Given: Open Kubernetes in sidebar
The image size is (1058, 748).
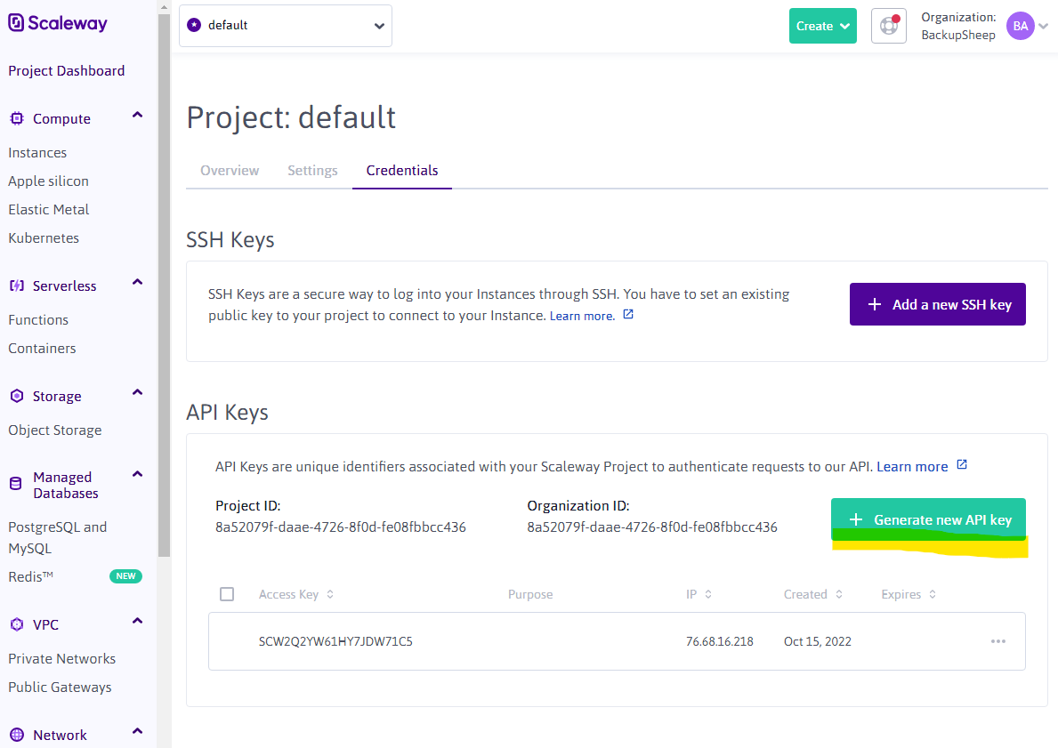Looking at the screenshot, I should pyautogui.click(x=44, y=238).
